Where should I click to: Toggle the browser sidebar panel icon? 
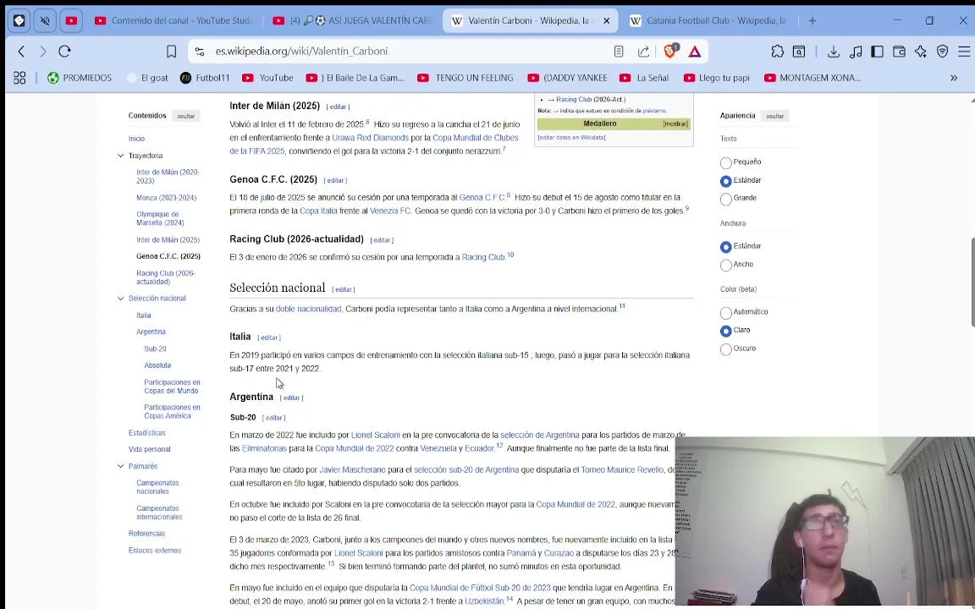878,52
